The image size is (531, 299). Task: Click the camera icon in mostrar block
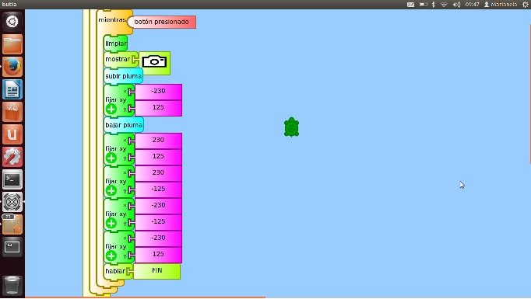[x=154, y=62]
